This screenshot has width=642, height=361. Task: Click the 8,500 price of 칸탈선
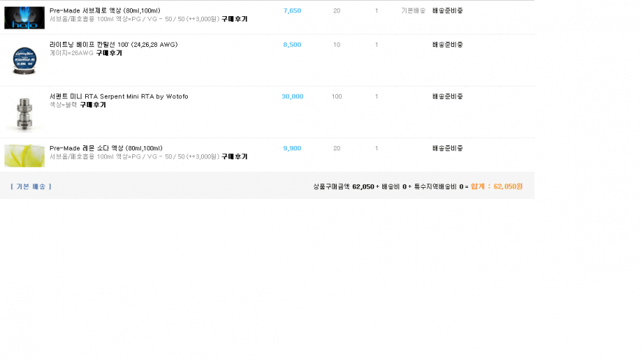(x=292, y=45)
